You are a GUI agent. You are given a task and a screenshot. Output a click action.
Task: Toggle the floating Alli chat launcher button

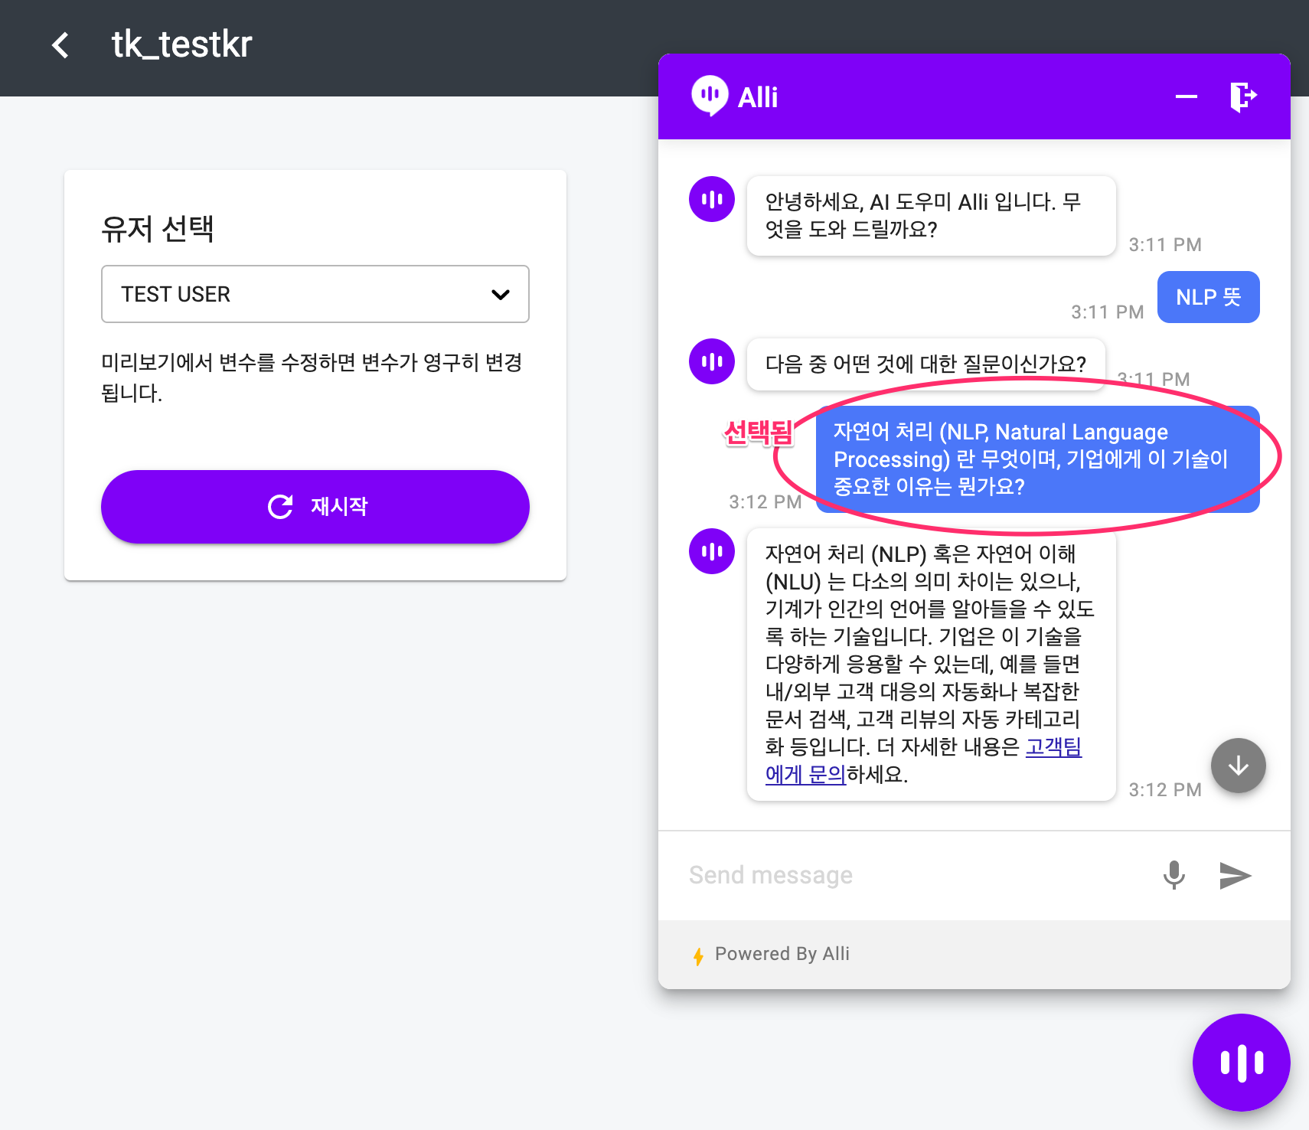coord(1241,1062)
